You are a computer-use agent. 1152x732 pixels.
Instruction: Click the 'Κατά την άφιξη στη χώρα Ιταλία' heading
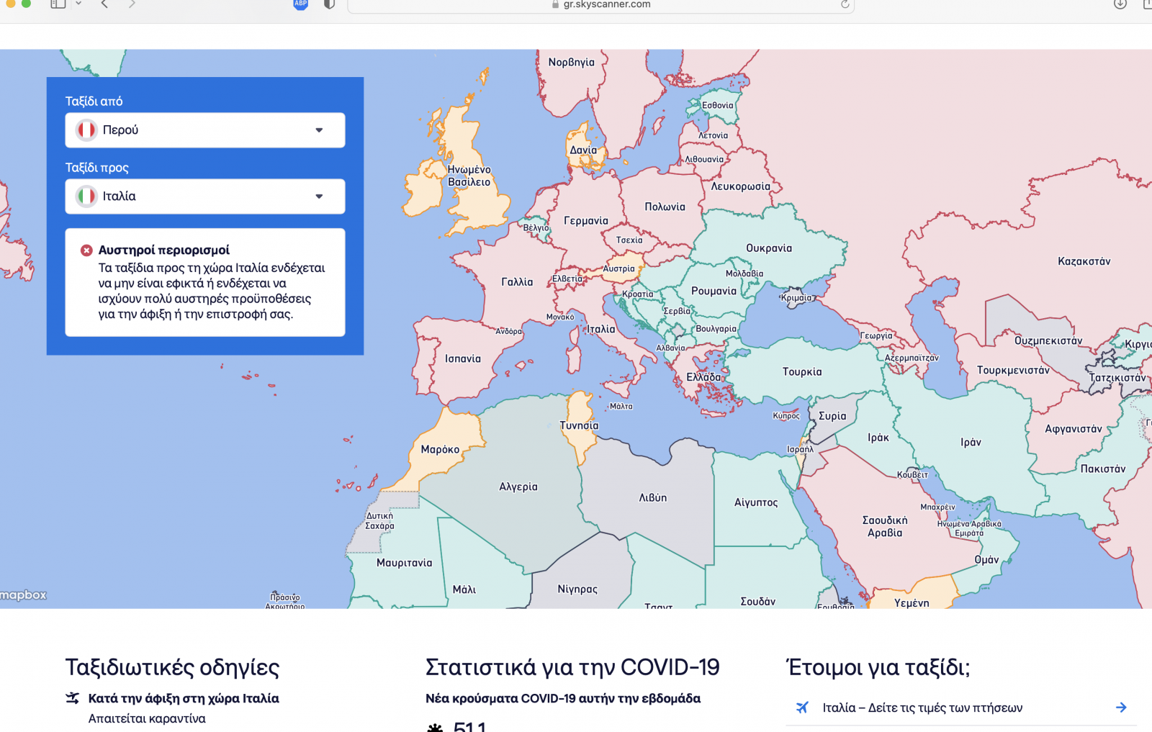(x=183, y=698)
